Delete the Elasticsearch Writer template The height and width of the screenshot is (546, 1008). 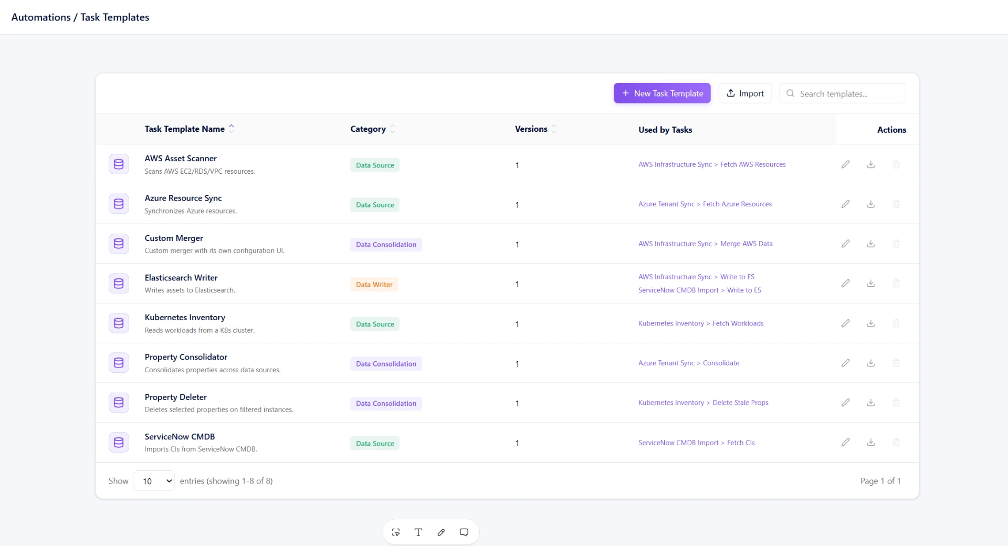click(896, 283)
